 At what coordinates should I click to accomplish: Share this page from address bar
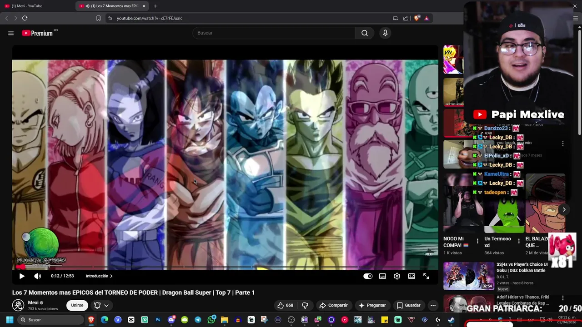pos(405,18)
